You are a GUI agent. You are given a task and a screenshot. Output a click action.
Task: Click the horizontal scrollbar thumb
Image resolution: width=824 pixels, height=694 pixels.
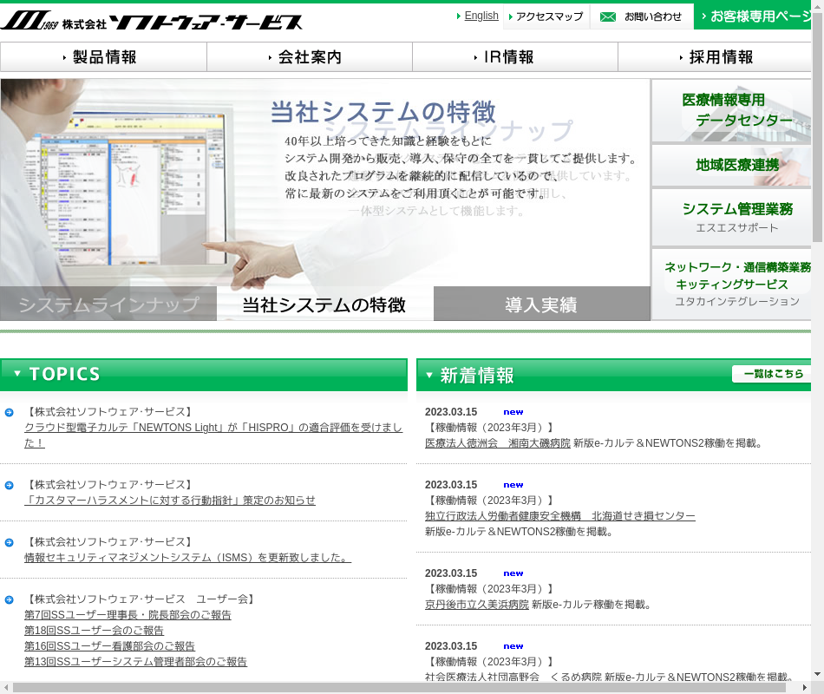click(x=399, y=688)
